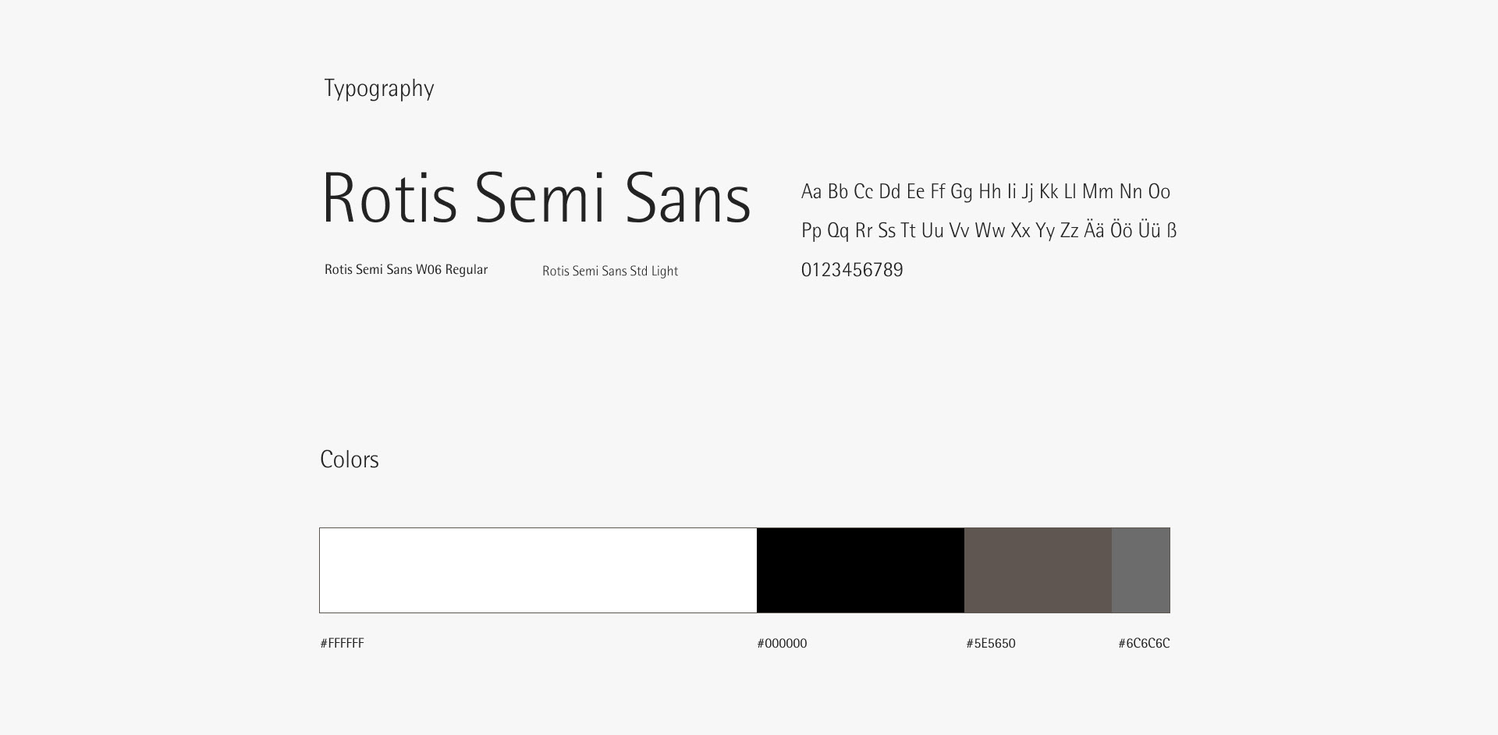Click the Pp glyph pair
This screenshot has width=1498, height=735.
tap(811, 231)
